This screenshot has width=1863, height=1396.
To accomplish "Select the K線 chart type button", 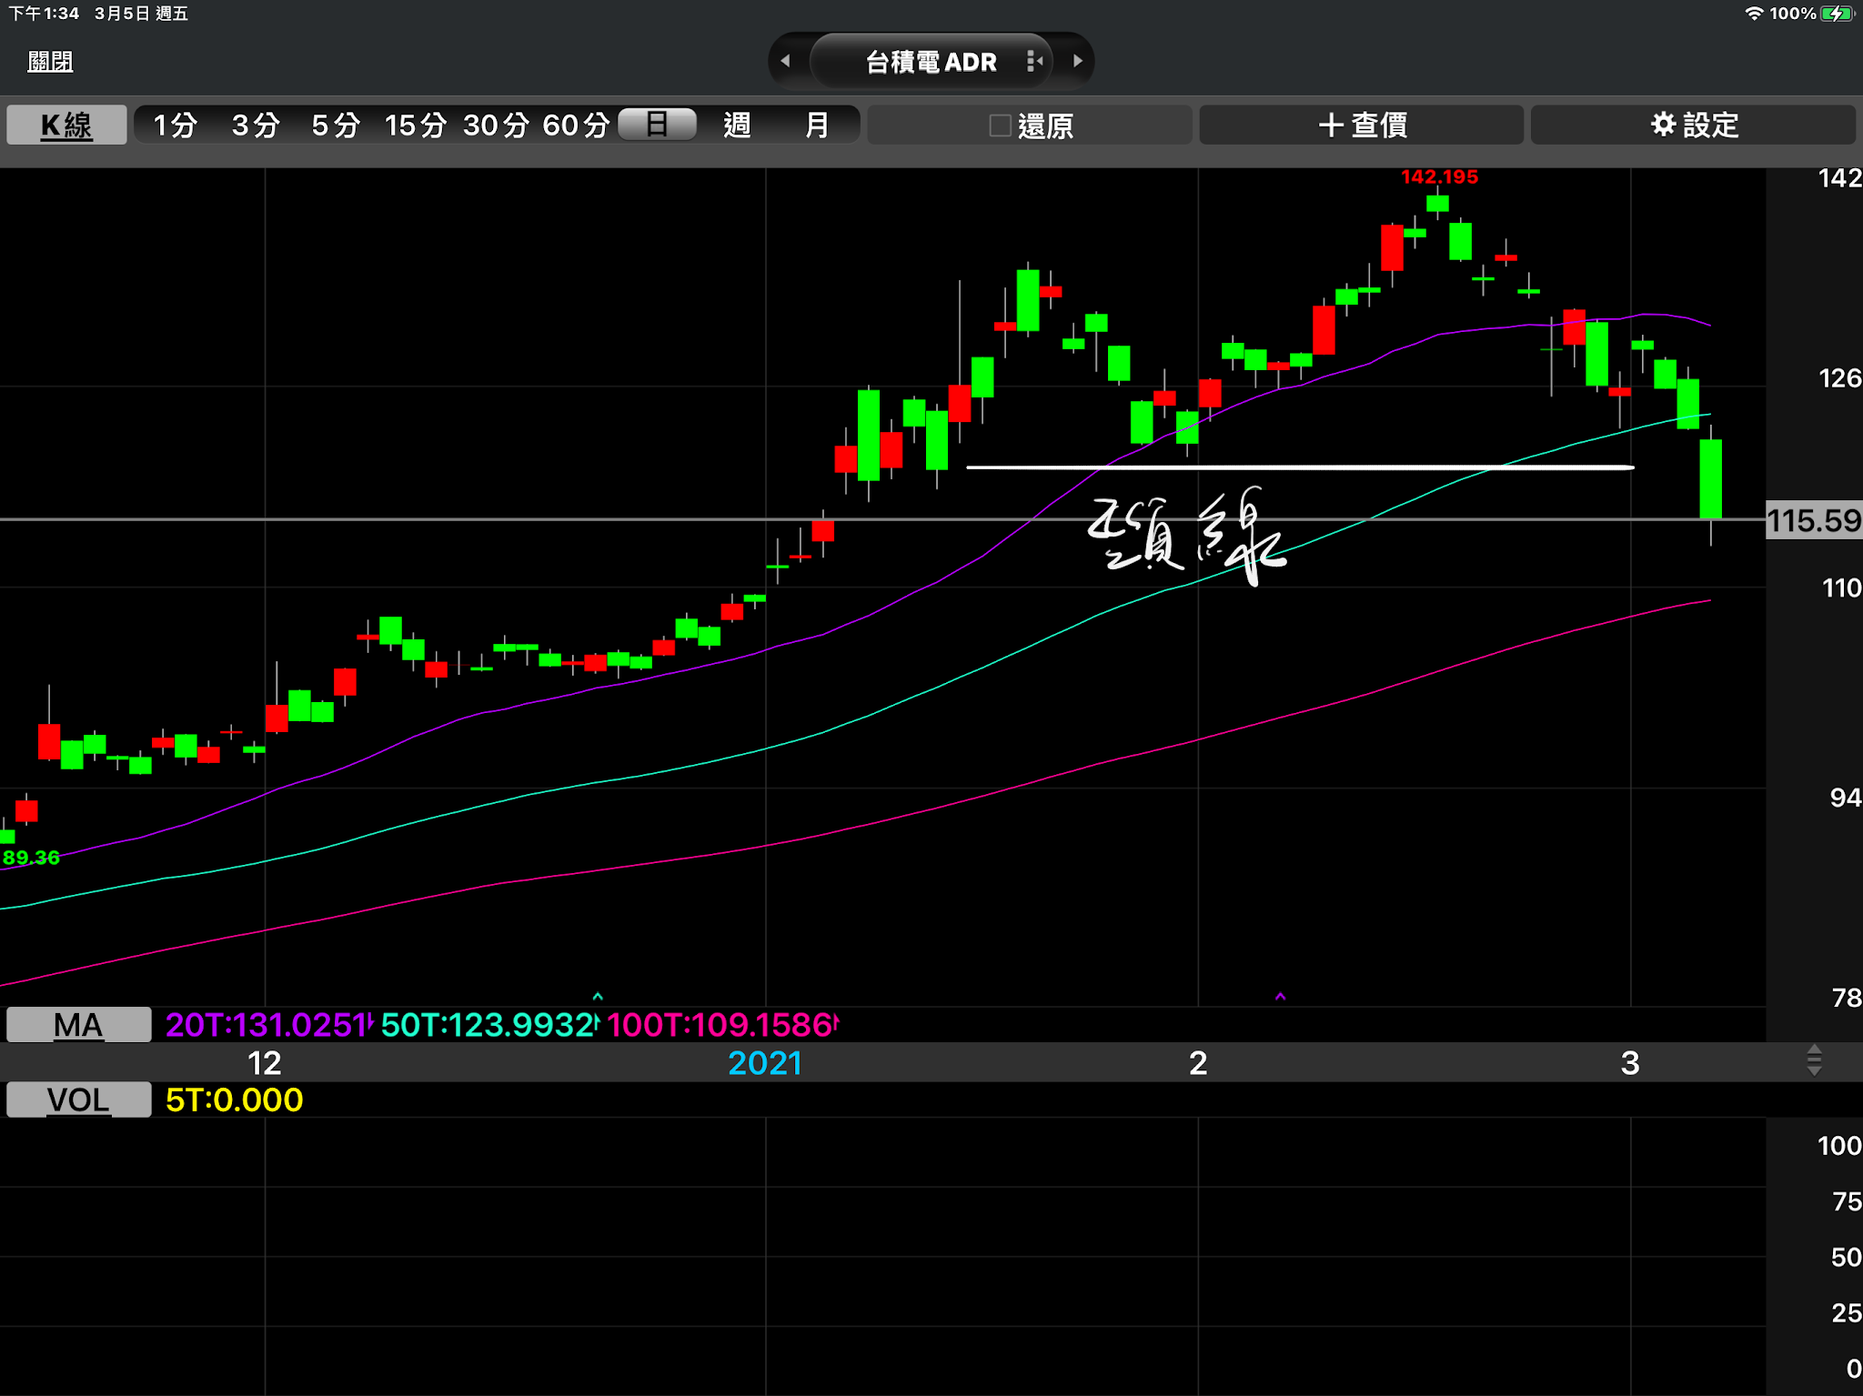I will coord(66,125).
